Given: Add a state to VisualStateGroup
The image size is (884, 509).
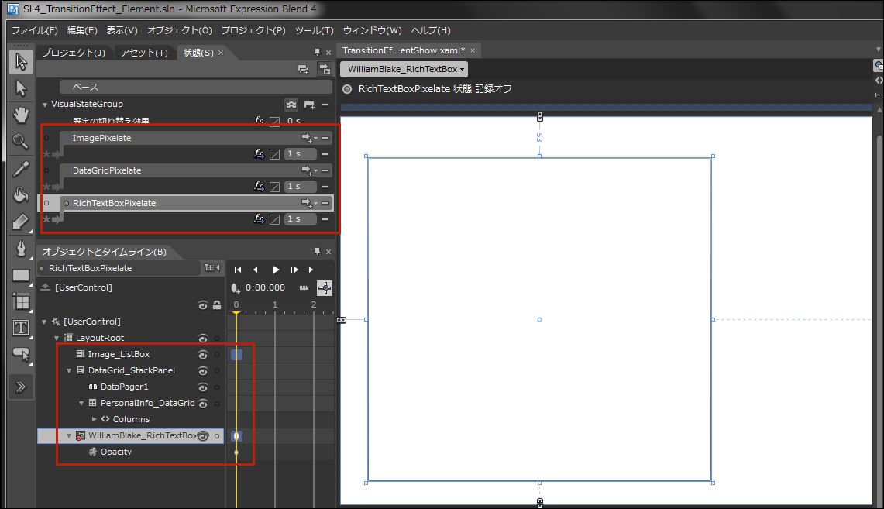Looking at the screenshot, I should click(309, 105).
